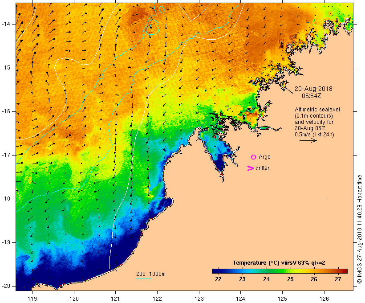
Task: Click the longitude label 121
Action: pyautogui.click(x=116, y=299)
